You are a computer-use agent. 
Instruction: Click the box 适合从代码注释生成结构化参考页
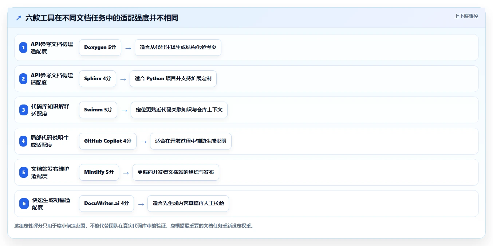178,48
